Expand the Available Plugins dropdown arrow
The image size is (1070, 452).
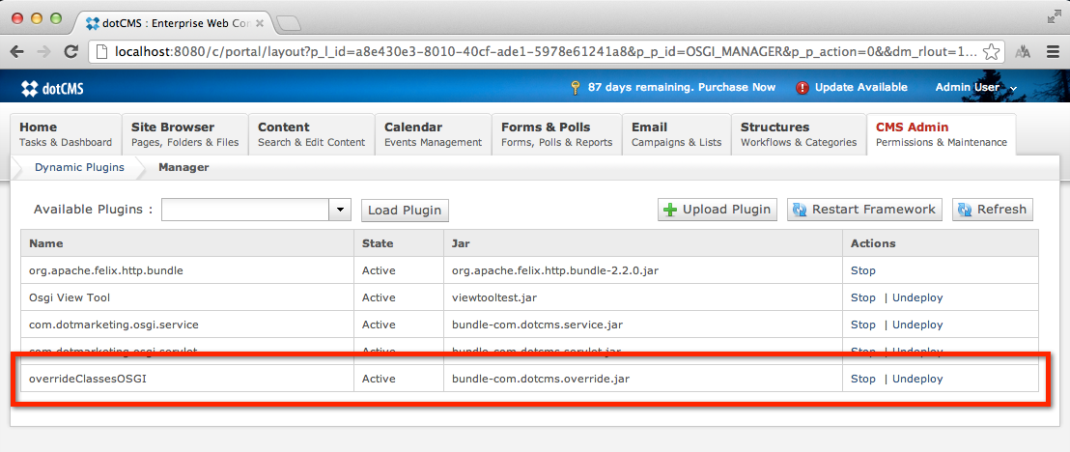pyautogui.click(x=340, y=210)
